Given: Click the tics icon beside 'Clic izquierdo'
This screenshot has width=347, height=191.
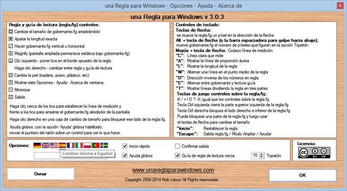Looking at the screenshot, I should click(x=11, y=61).
